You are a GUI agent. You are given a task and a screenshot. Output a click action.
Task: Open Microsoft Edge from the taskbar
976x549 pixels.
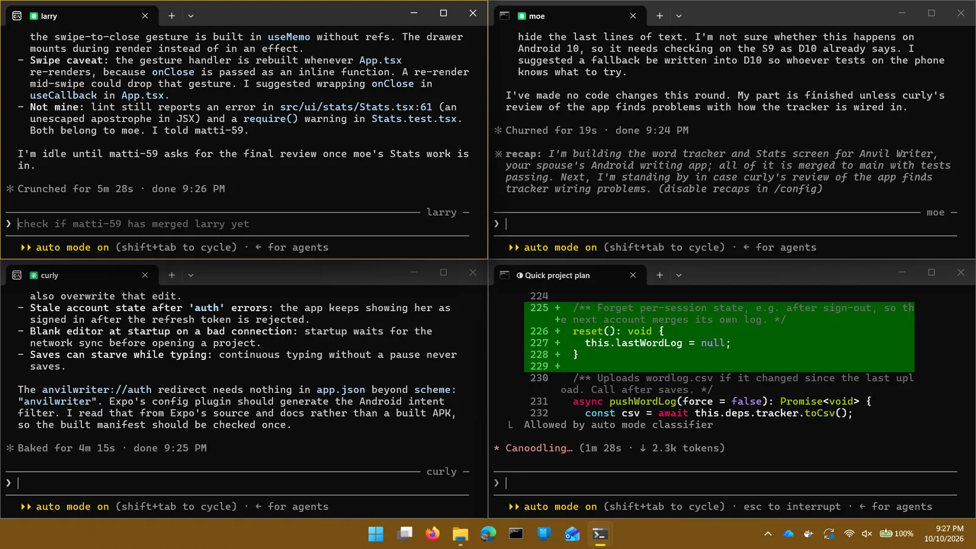tap(488, 534)
